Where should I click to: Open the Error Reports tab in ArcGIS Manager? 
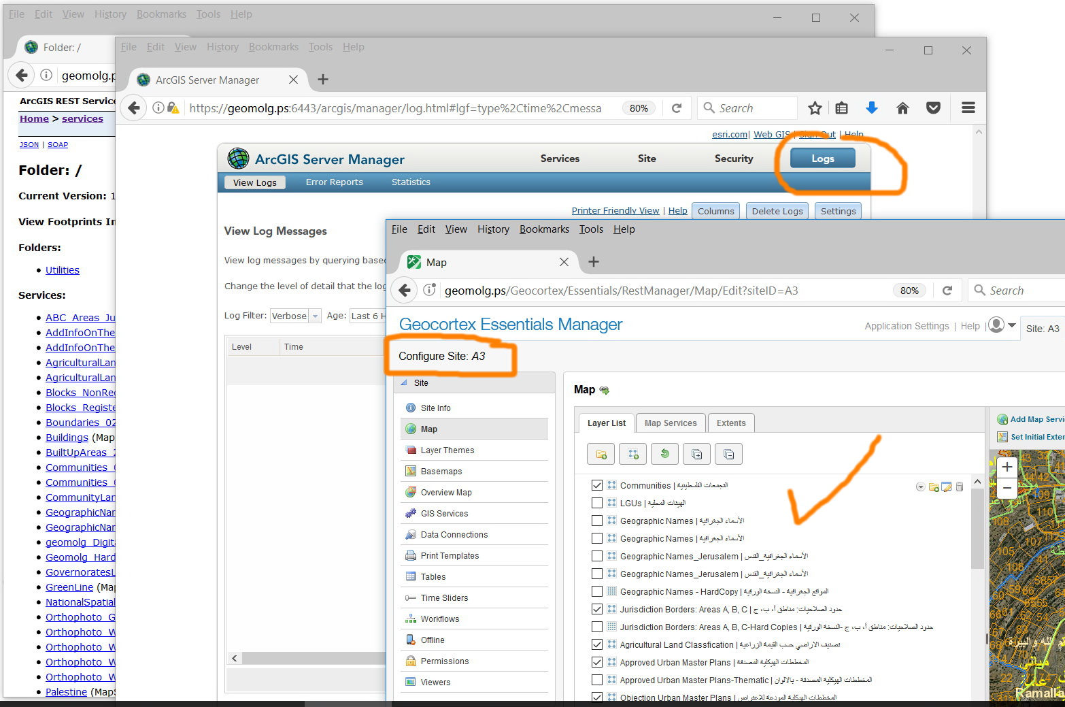pyautogui.click(x=334, y=182)
